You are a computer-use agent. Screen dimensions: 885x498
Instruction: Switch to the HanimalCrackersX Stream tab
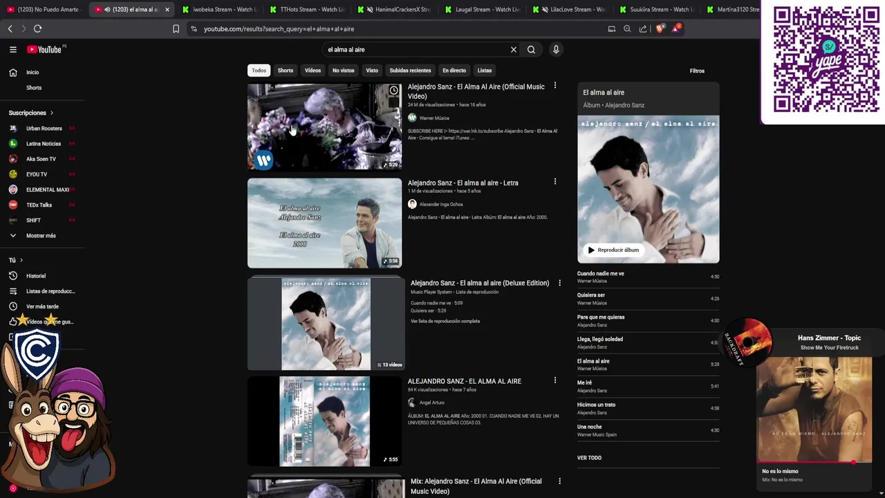[394, 10]
